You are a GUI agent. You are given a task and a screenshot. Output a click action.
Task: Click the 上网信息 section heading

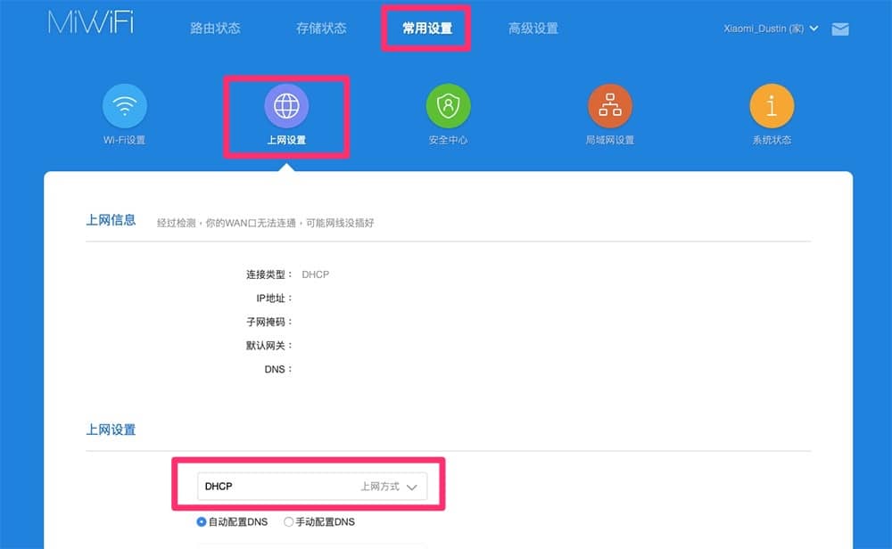[x=111, y=220]
